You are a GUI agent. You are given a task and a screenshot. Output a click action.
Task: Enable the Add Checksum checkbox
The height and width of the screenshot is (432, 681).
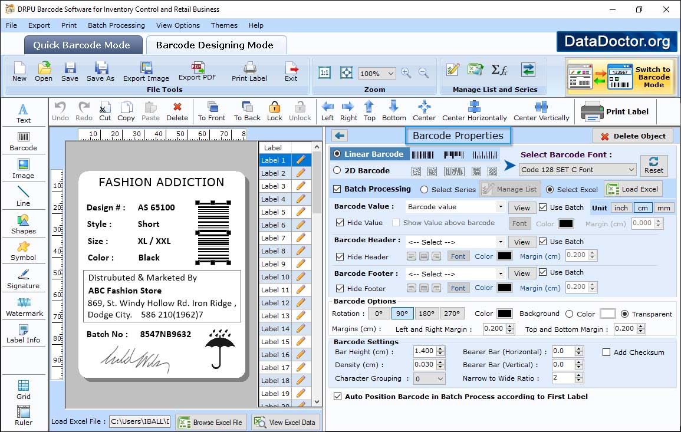coord(607,352)
